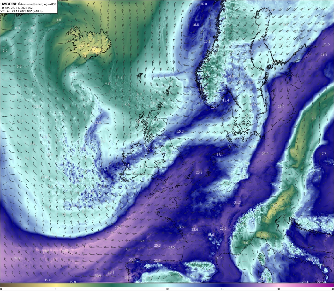Click the 23.5 value on the map
The image size is (334, 291).
tap(171, 247)
